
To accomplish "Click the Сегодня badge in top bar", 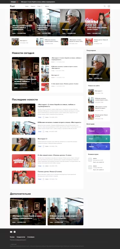I will pyautogui.click(x=15, y=2).
